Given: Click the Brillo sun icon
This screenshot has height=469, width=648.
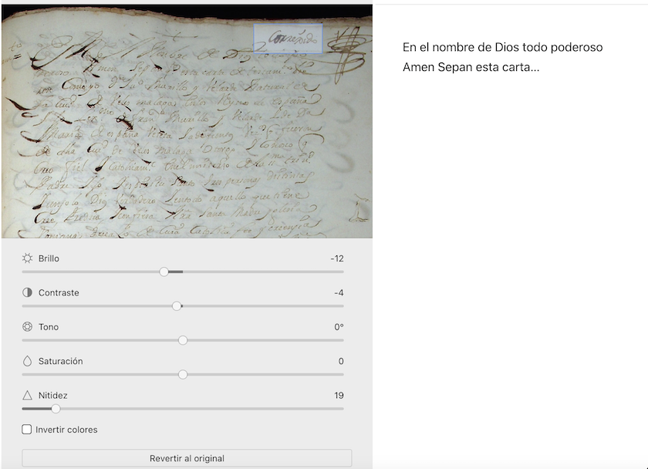Looking at the screenshot, I should coord(28,258).
